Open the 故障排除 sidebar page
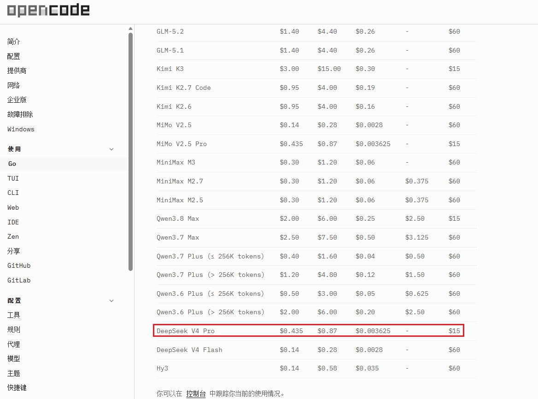538x399 pixels. [x=20, y=114]
